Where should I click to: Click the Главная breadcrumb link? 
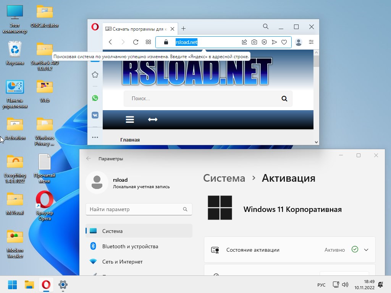130,140
